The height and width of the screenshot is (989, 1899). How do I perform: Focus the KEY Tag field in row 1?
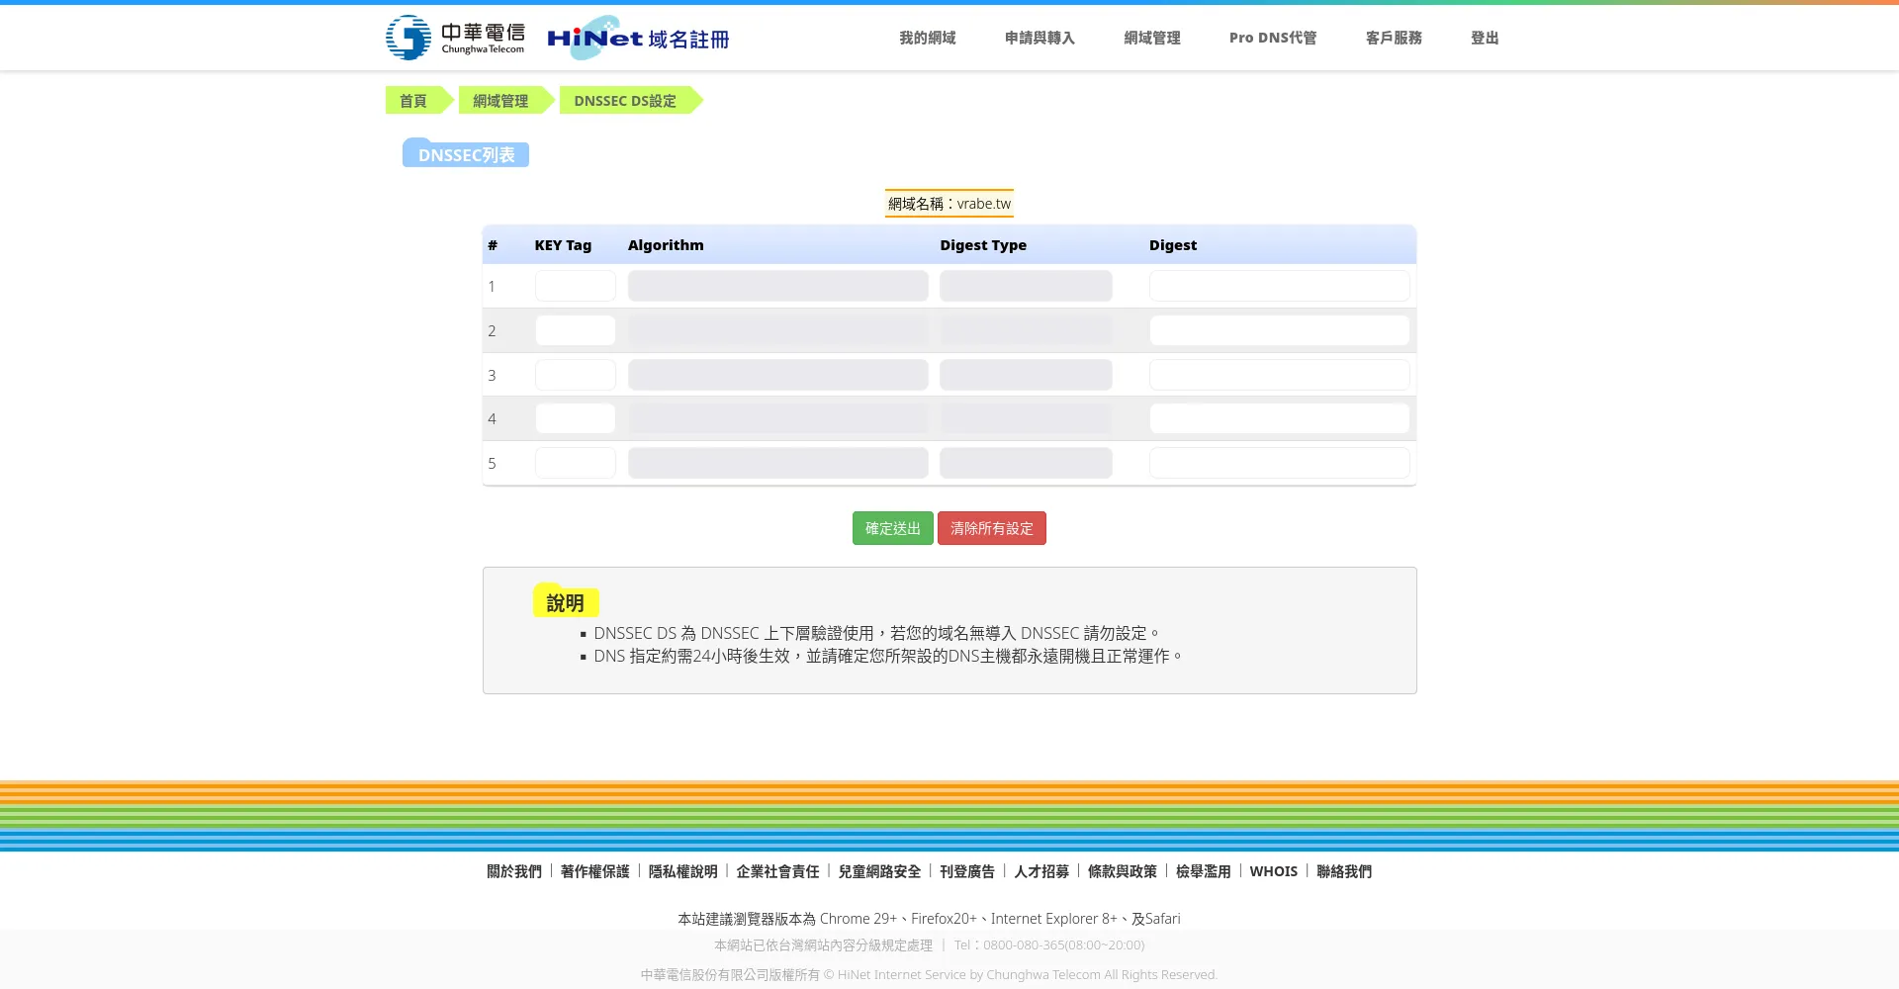click(575, 286)
